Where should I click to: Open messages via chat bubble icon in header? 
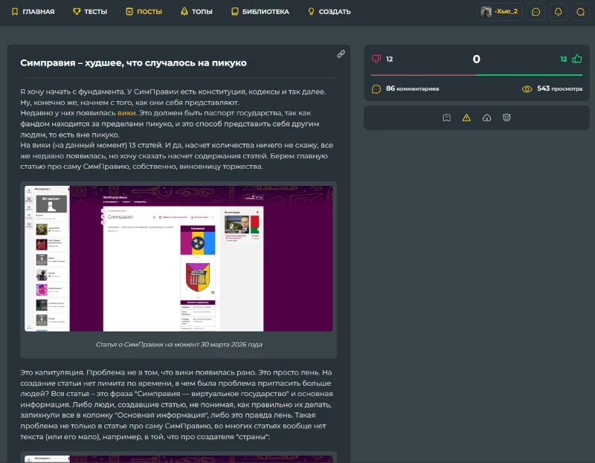coord(535,12)
